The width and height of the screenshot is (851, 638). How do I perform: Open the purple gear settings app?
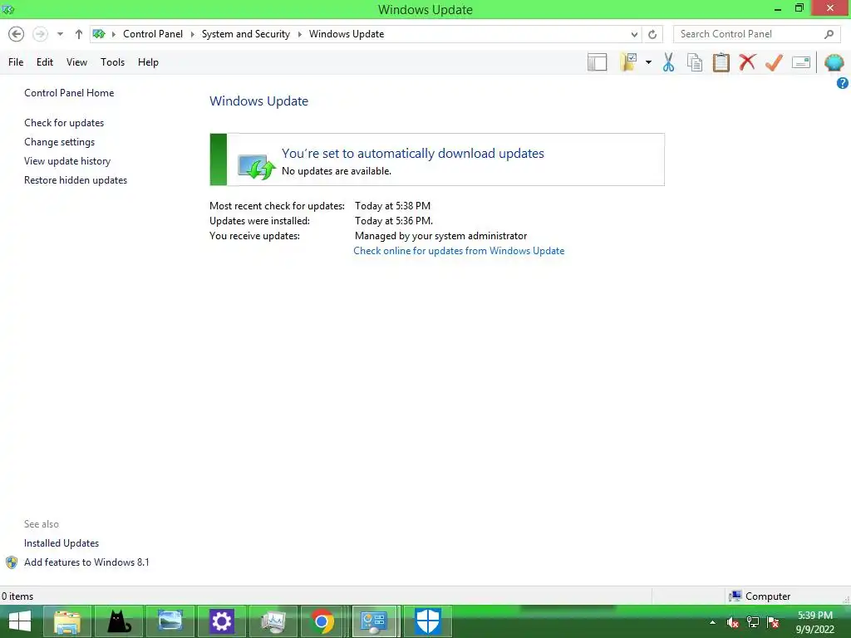point(221,621)
